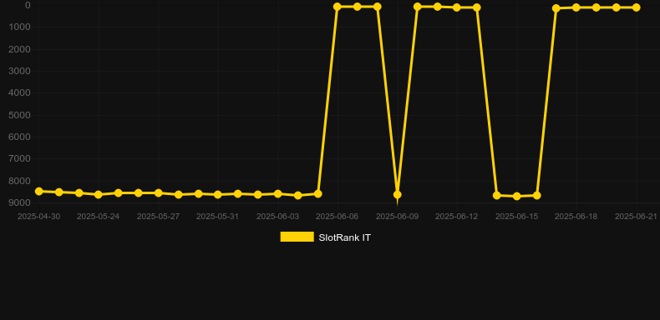This screenshot has width=660, height=320.
Task: Select the data point above 2025-05-27
Action: [158, 193]
